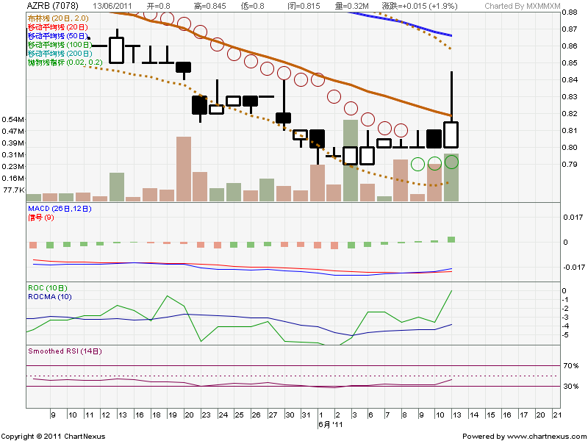Click the rightmost green MACD histogram bar
This screenshot has height=441, width=588.
click(451, 239)
